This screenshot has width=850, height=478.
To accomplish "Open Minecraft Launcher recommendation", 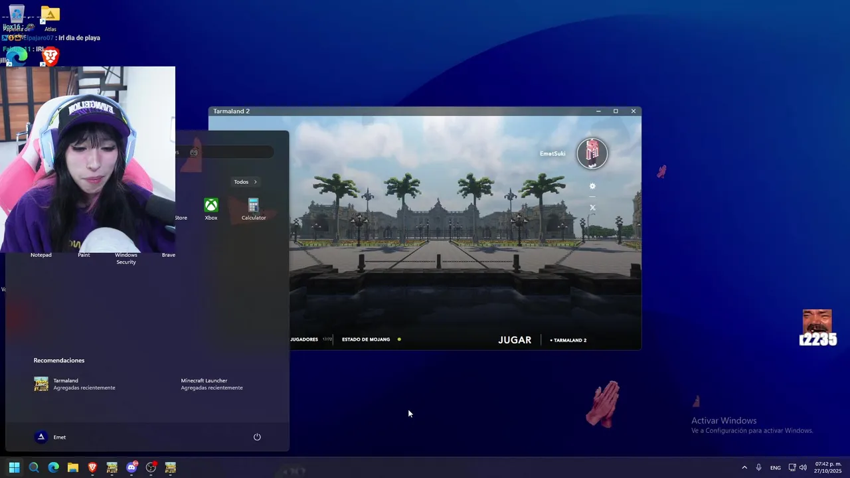I will 211,384.
